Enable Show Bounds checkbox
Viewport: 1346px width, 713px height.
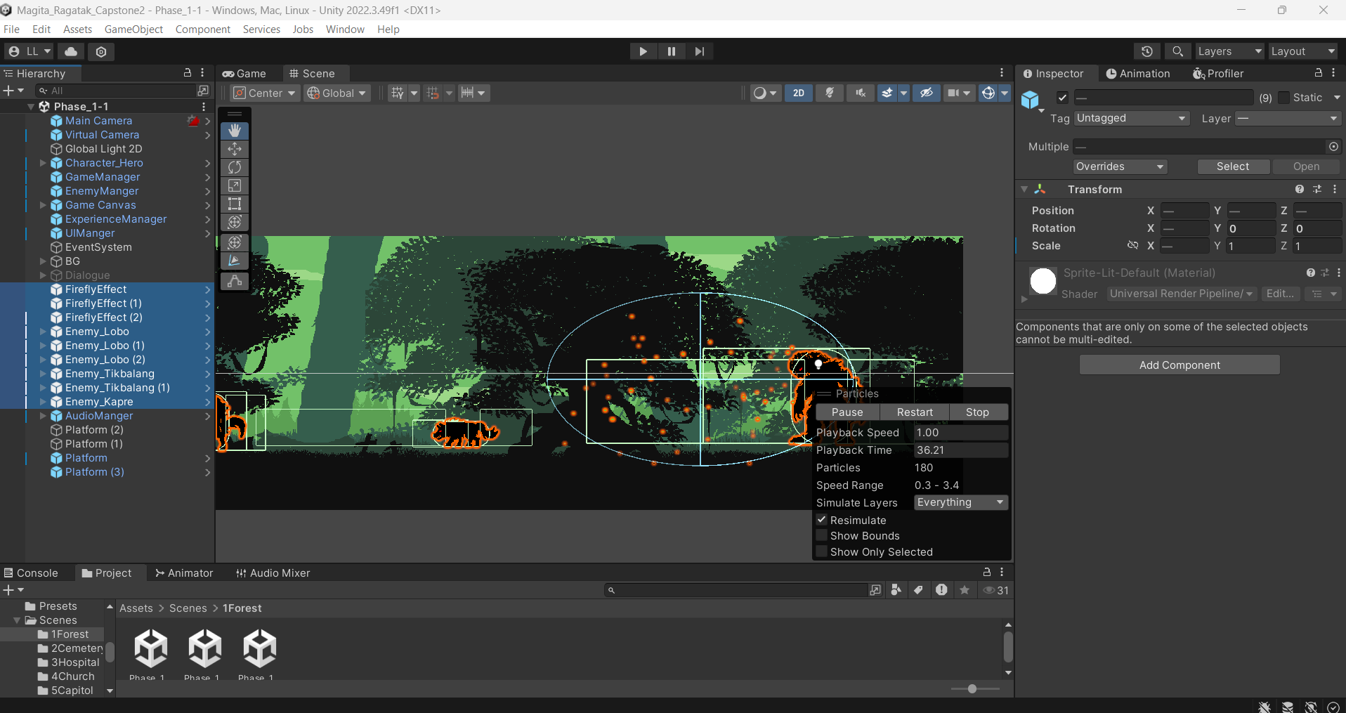click(821, 536)
